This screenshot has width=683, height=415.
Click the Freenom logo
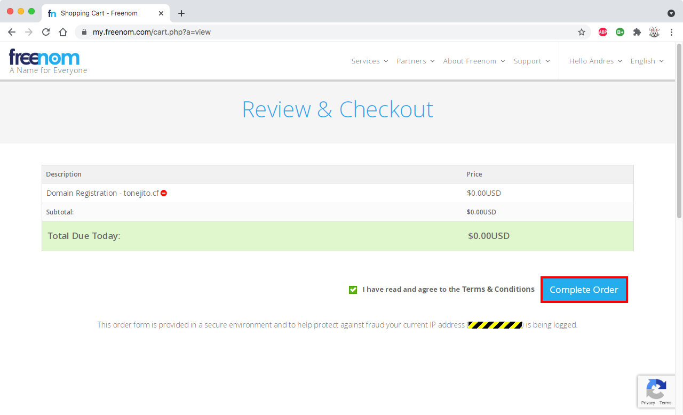click(x=44, y=58)
